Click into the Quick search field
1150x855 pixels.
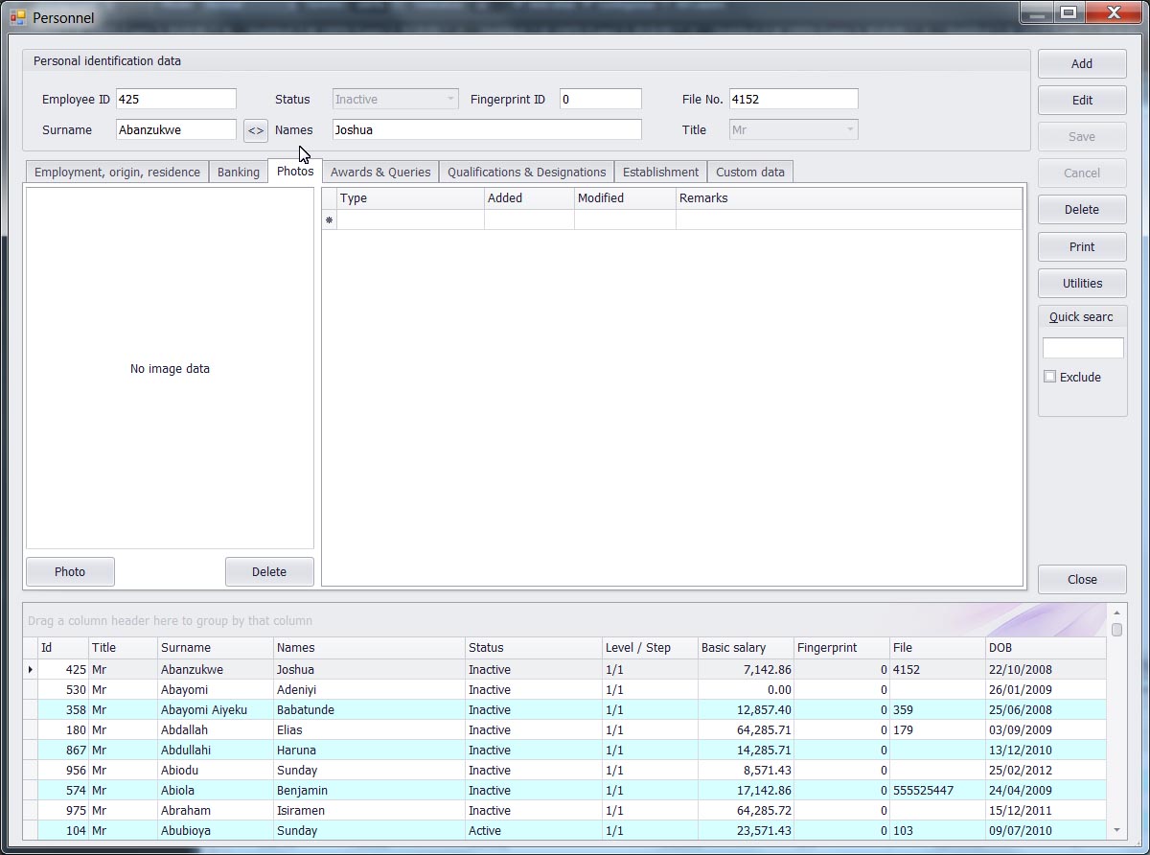pos(1082,348)
